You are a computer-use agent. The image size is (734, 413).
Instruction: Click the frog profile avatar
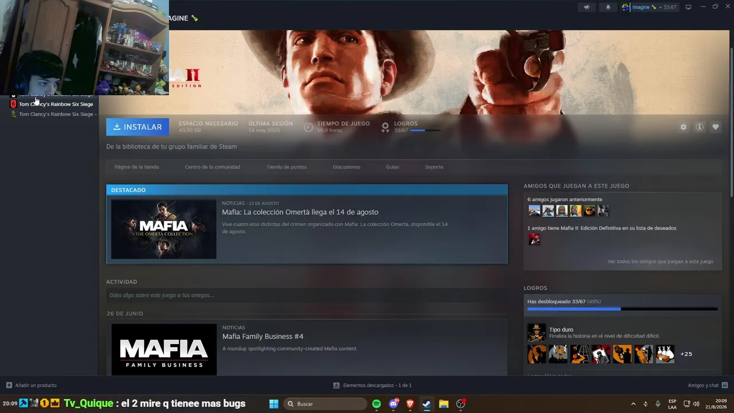(626, 7)
